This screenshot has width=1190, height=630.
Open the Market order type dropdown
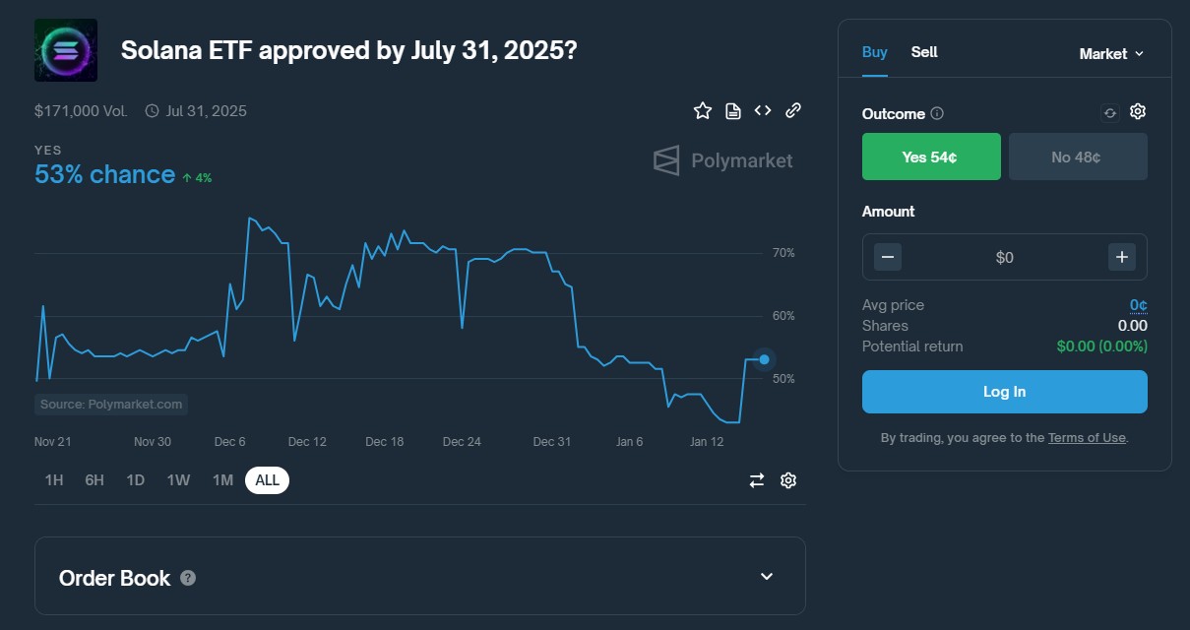coord(1111,54)
